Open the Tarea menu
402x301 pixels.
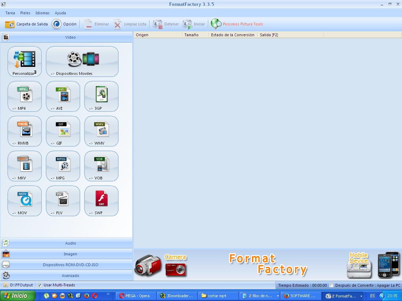point(10,13)
